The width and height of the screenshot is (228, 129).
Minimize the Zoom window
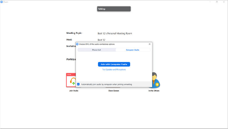coord(210,2)
